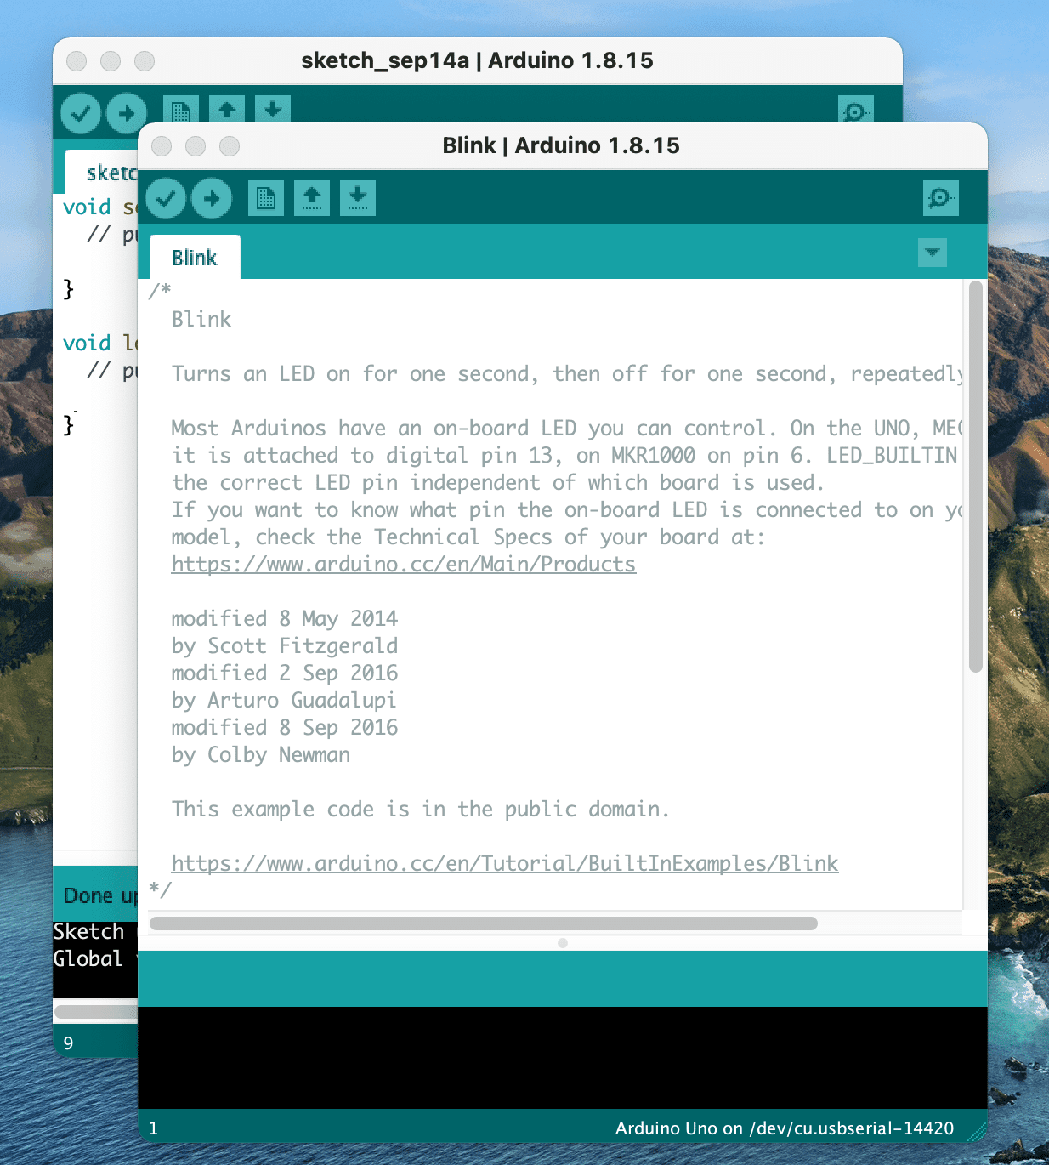
Task: Click Verify in the sketch_sep14a window
Action: tap(81, 112)
